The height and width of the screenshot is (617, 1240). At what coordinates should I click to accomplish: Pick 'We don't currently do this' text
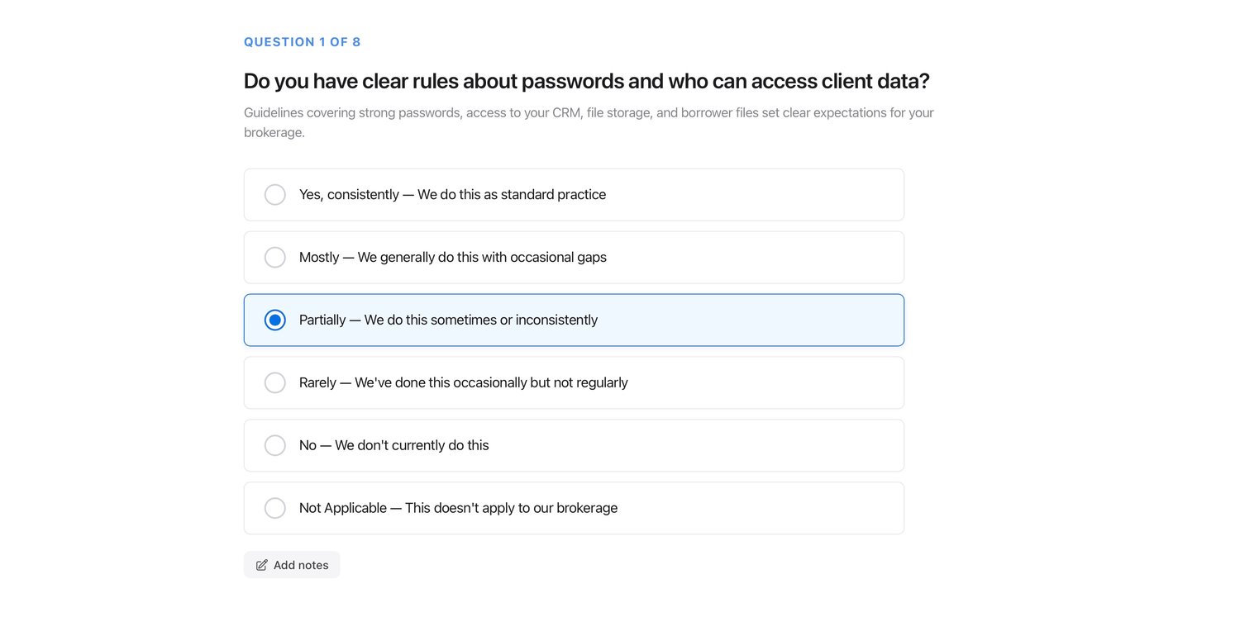click(412, 445)
